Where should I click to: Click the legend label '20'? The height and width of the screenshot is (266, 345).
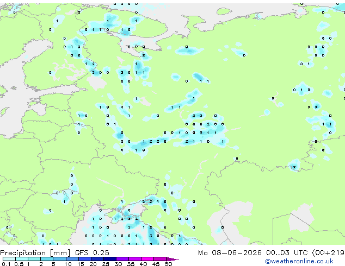(93, 264)
